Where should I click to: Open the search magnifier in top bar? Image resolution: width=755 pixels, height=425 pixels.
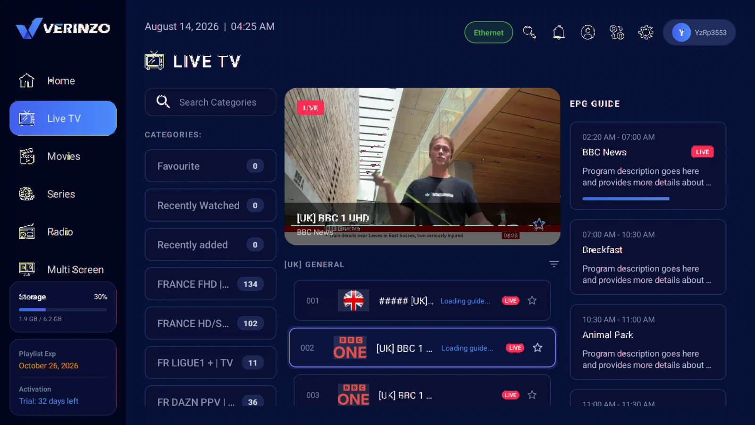click(x=529, y=32)
